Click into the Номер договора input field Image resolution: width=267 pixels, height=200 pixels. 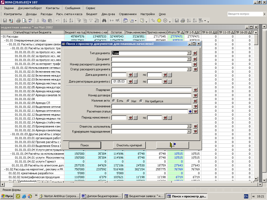coord(151,95)
